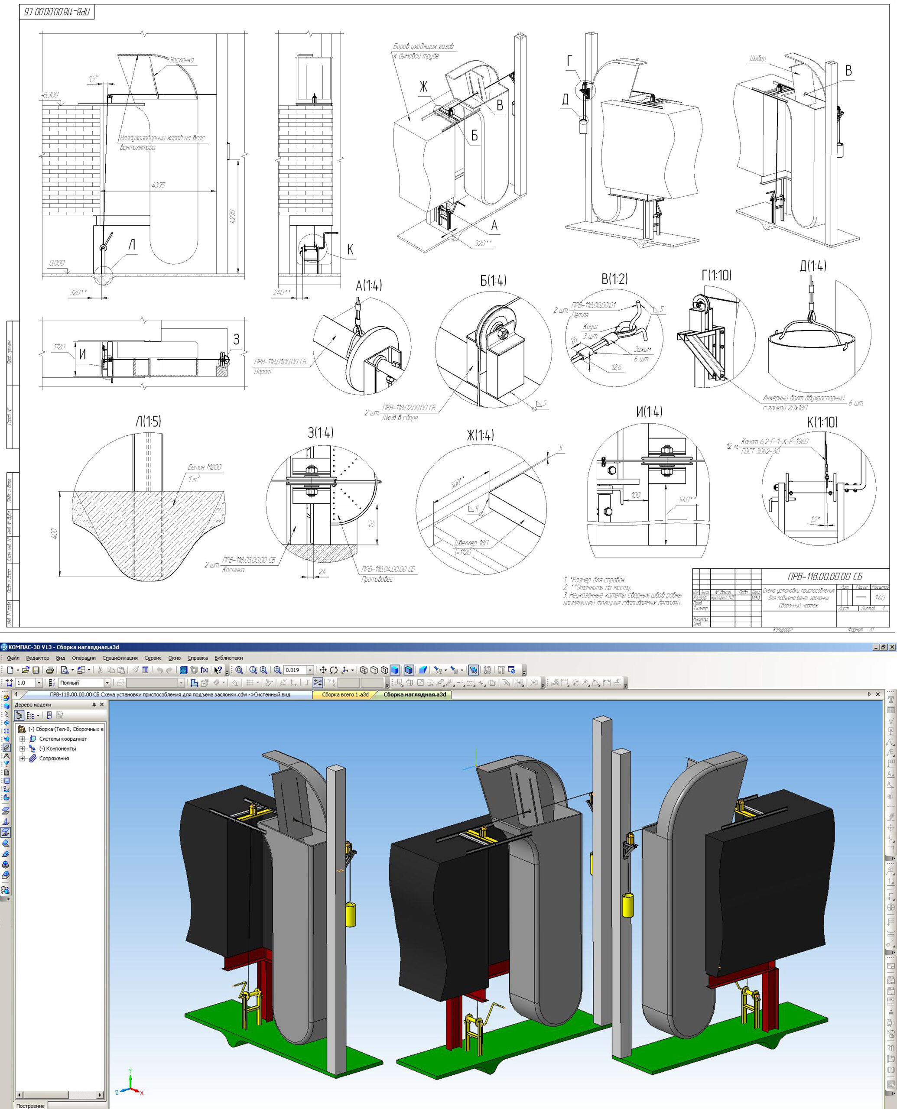
Task: Open a file with the folder icon
Action: tap(25, 670)
